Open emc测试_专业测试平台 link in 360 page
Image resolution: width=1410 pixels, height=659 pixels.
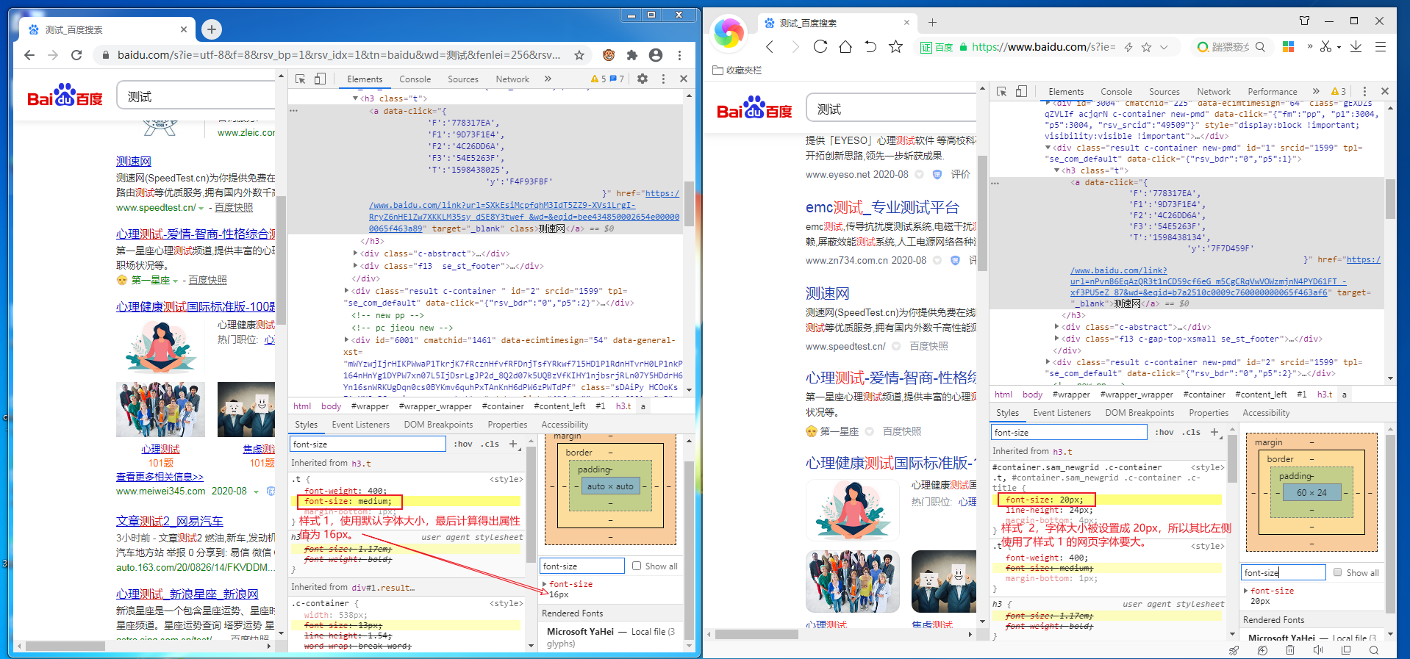[882, 207]
